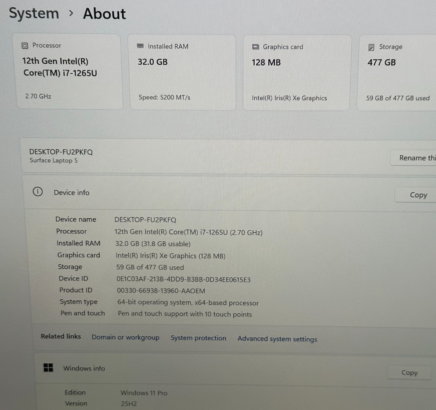Viewport: 436px width, 410px height.
Task: Click the 64-bit operating system value
Action: pos(188,302)
